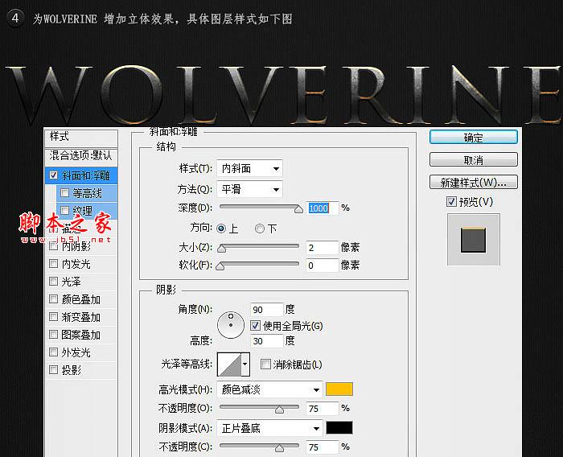
Task: Click the 大小(Z) size slider handle
Action: click(x=222, y=249)
